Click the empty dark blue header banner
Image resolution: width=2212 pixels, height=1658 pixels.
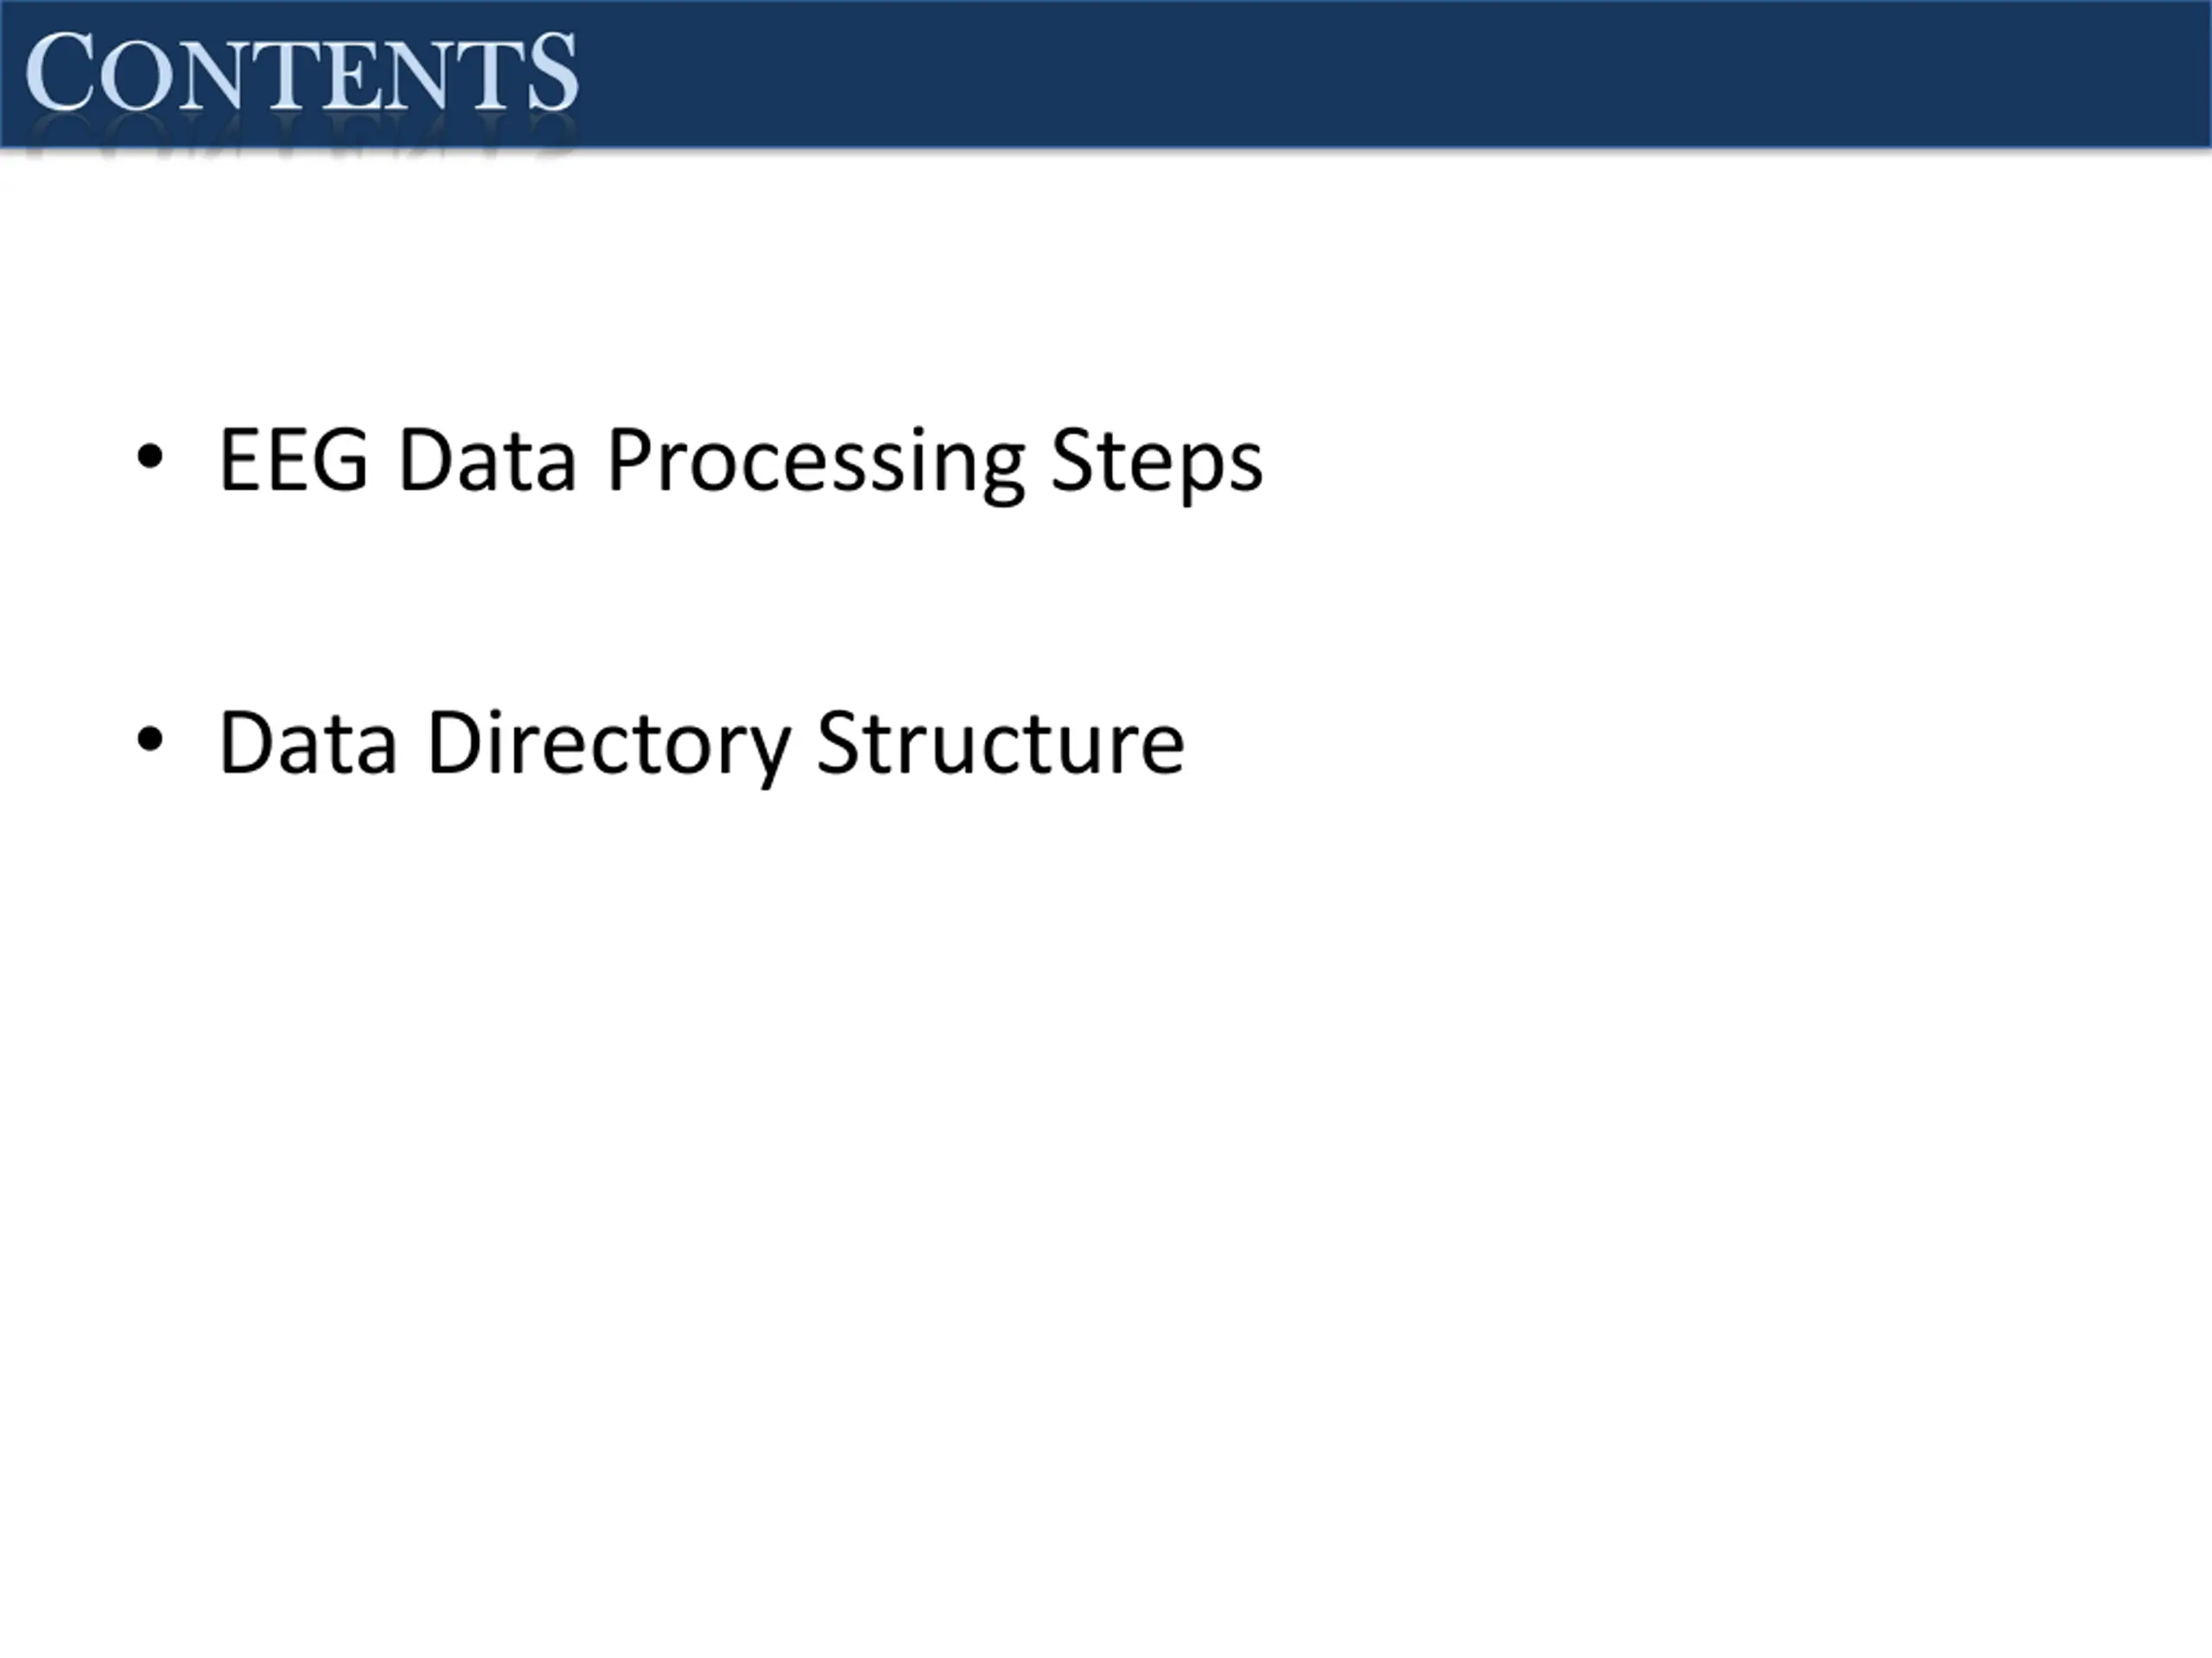coord(1400,74)
